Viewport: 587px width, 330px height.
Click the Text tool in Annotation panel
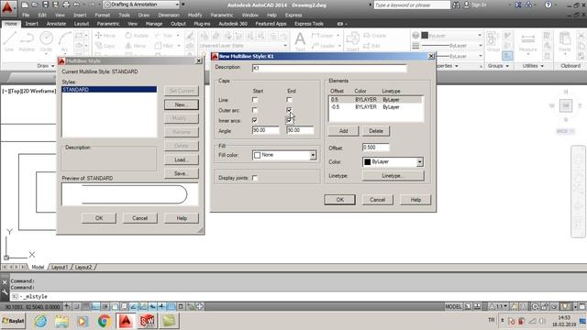point(300,41)
